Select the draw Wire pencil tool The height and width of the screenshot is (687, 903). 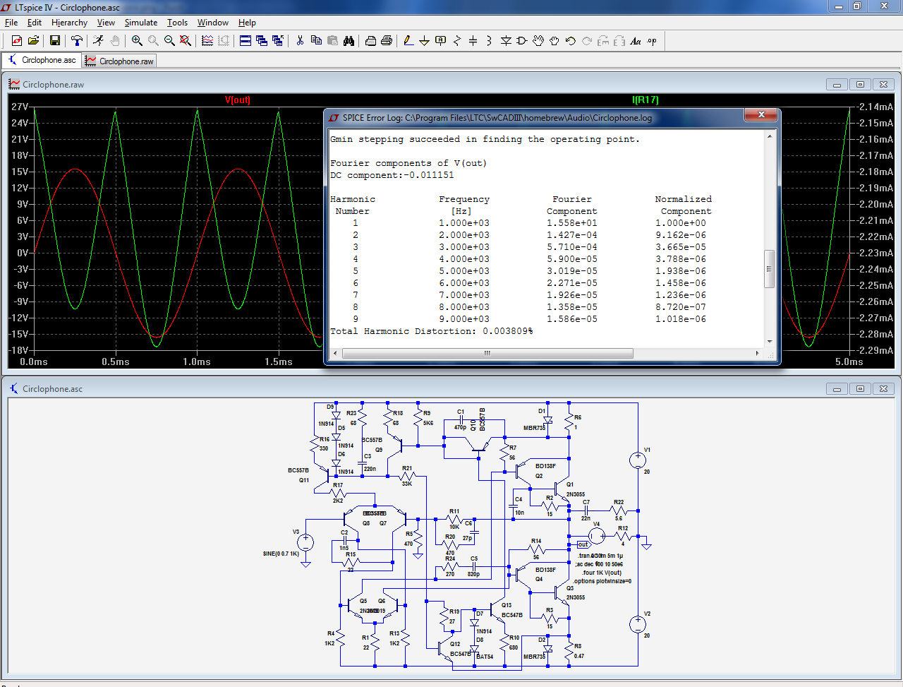click(x=408, y=41)
